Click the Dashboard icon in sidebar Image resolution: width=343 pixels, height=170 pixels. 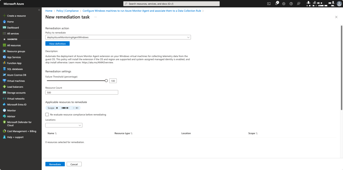pyautogui.click(x=4, y=27)
